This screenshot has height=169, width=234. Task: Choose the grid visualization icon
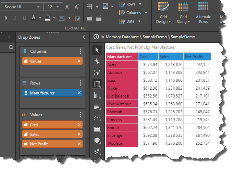click(x=97, y=84)
